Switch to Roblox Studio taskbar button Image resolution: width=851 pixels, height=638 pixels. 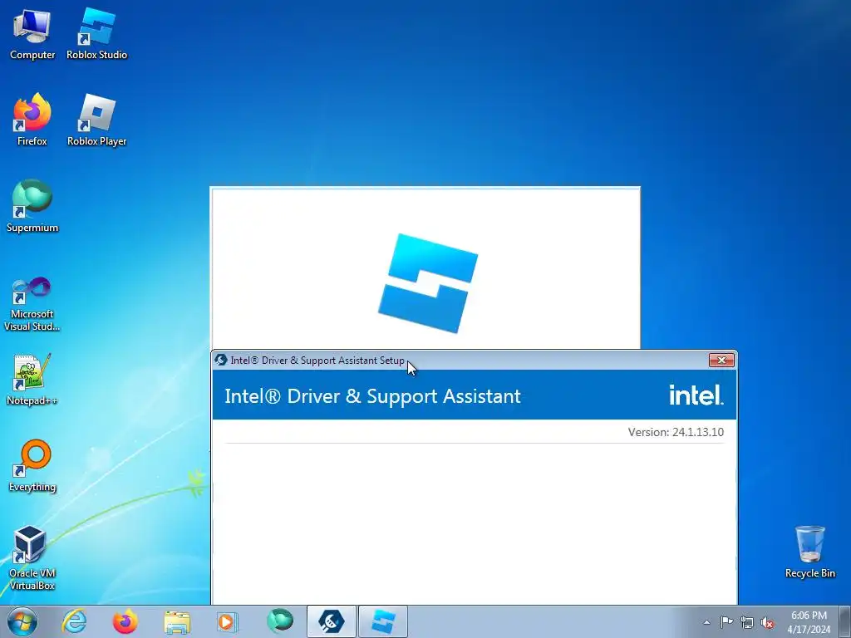[382, 621]
